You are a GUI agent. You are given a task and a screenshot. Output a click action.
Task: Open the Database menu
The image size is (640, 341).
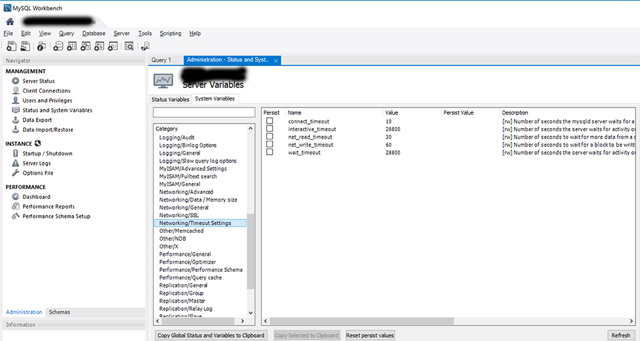(94, 33)
